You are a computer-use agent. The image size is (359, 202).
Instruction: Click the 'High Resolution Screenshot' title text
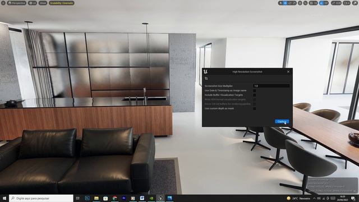click(x=247, y=72)
